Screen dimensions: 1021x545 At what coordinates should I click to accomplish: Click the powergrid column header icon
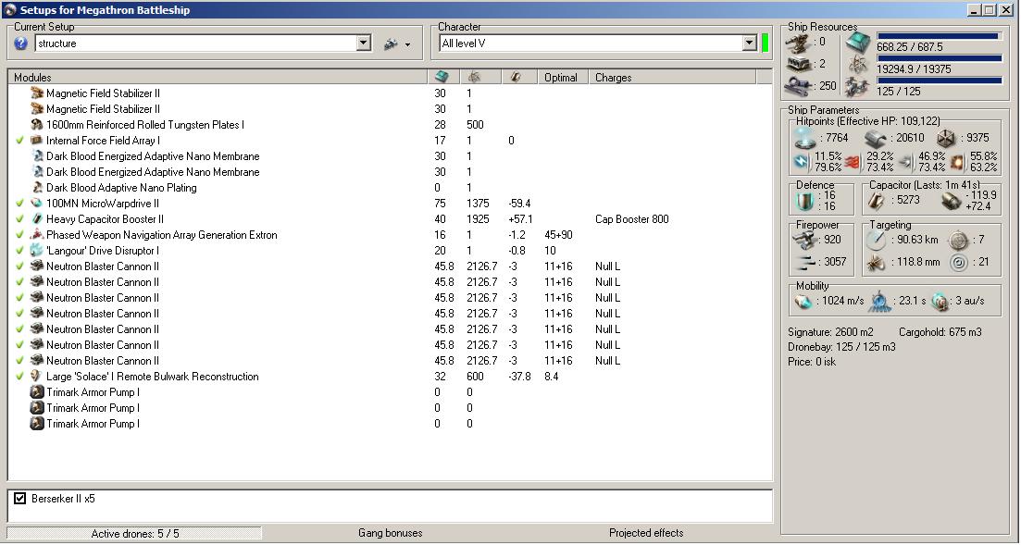(475, 77)
